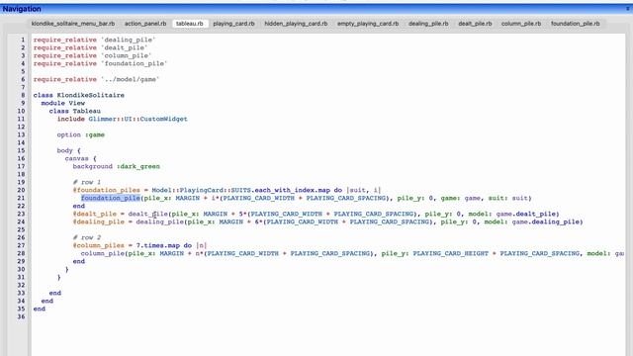Open the playing_card.rb tab
633x356 pixels.
233,24
